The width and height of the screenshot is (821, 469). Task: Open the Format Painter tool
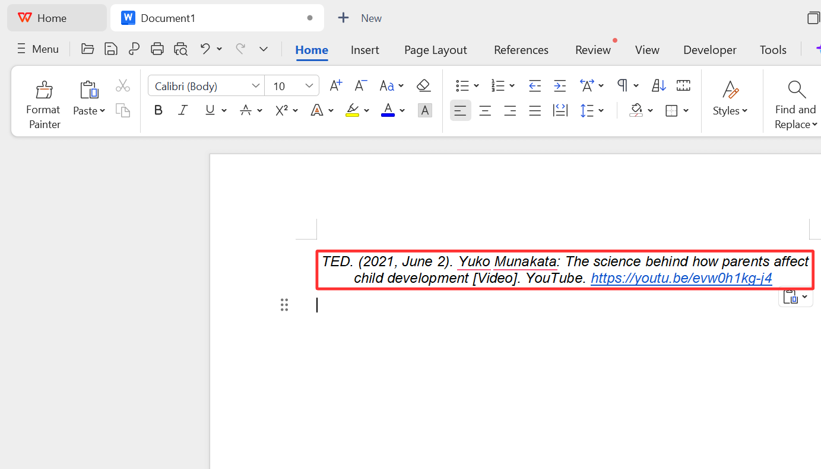(43, 101)
